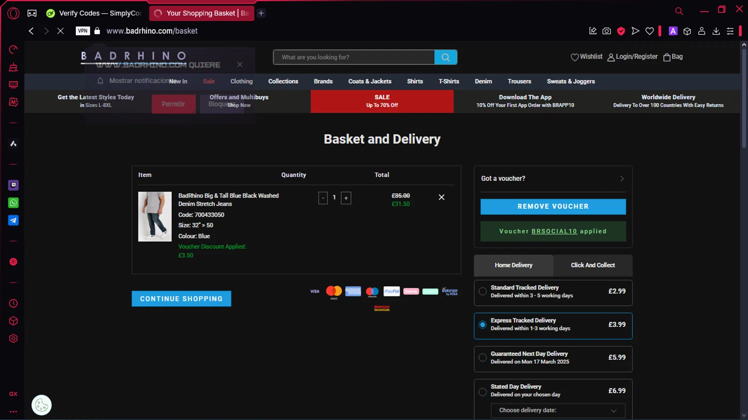The height and width of the screenshot is (420, 748).
Task: Open Choose delivery date dropdown
Action: point(558,411)
